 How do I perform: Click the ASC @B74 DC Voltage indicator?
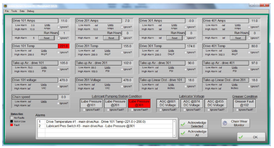click(192, 103)
